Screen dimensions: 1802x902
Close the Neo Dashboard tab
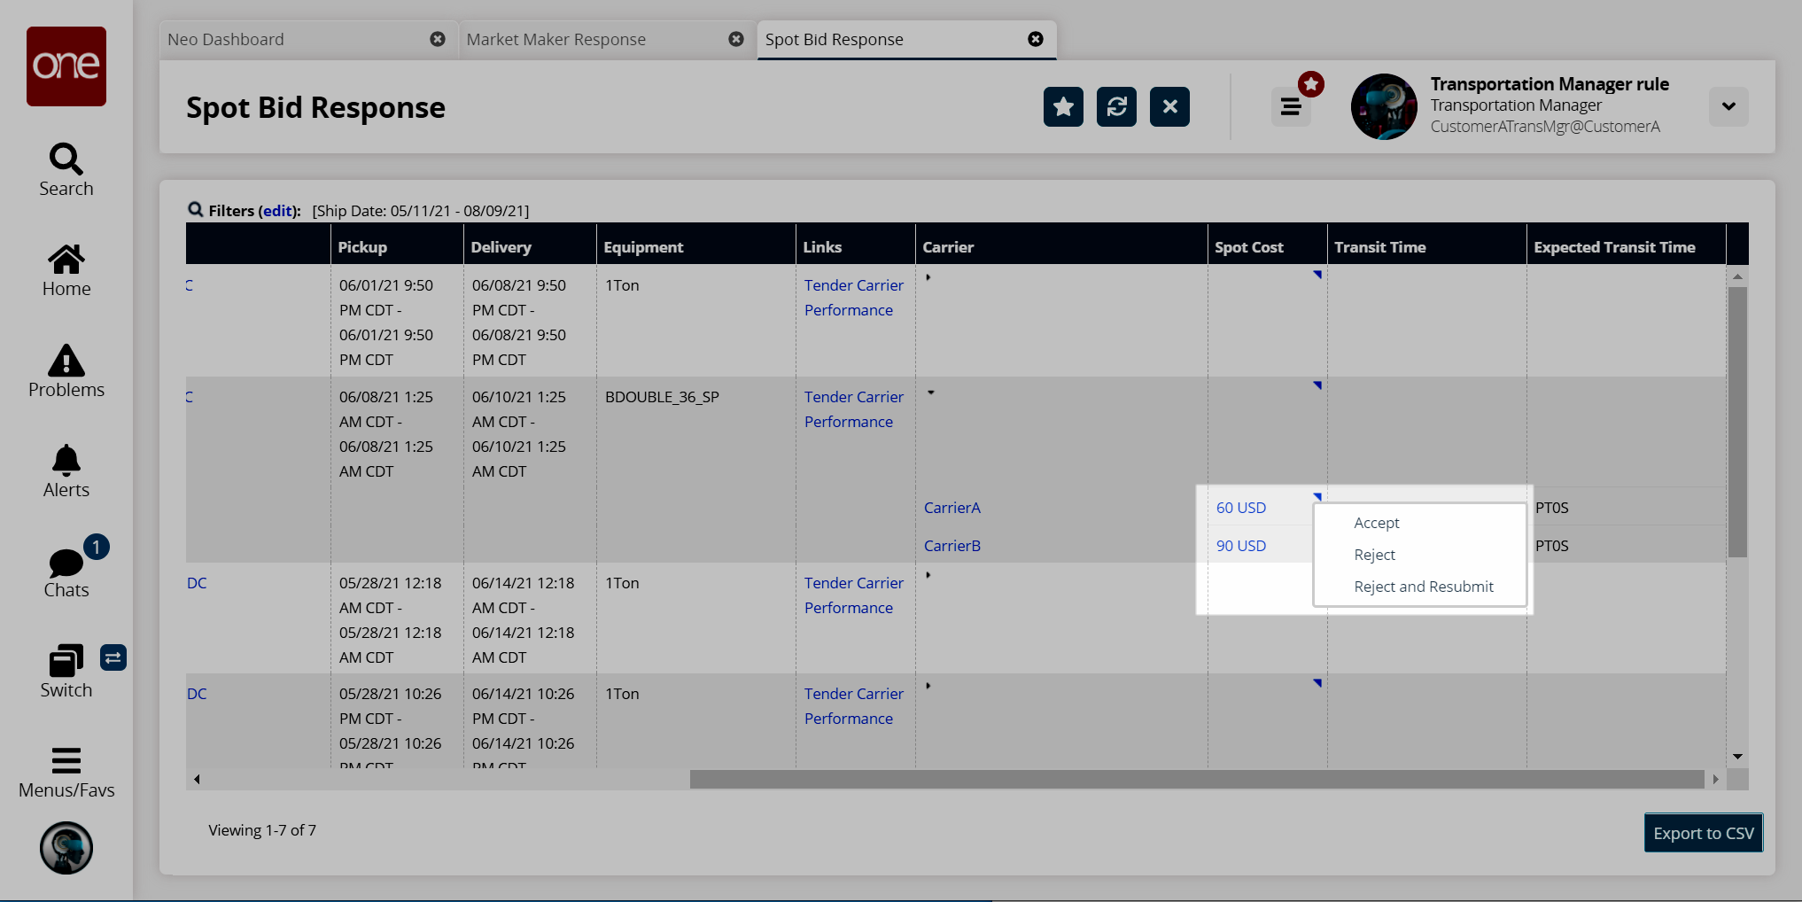point(438,39)
